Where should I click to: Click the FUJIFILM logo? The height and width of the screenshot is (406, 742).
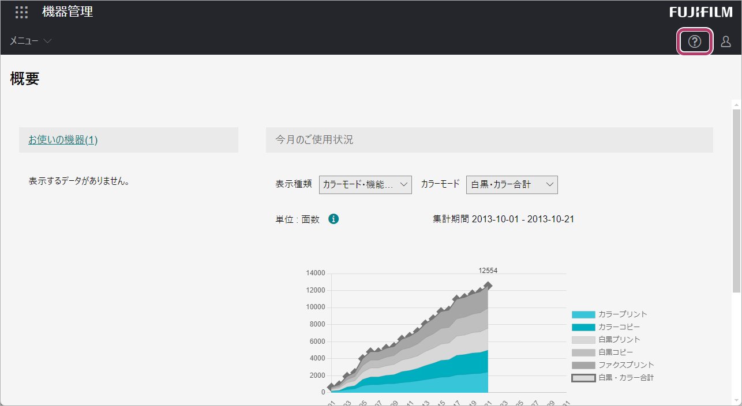click(700, 12)
